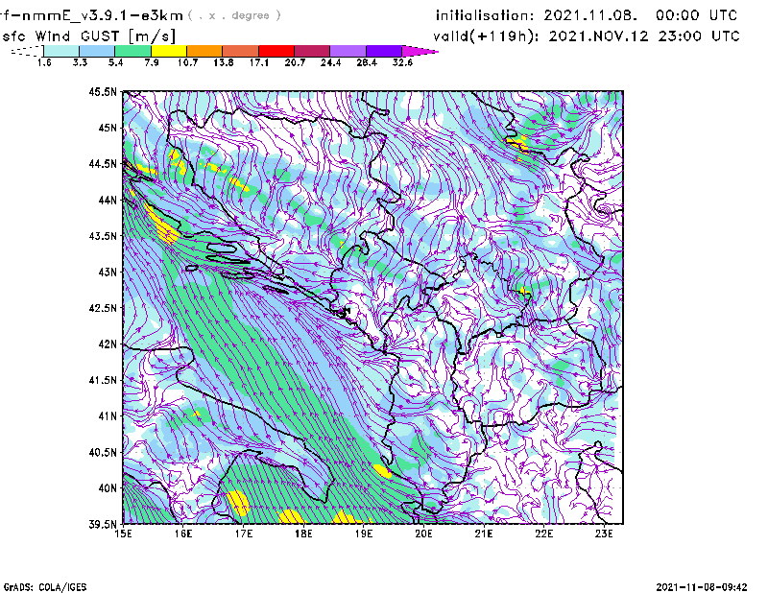This screenshot has width=768, height=593.
Task: Click the 15E longitude axis label
Action: (123, 535)
